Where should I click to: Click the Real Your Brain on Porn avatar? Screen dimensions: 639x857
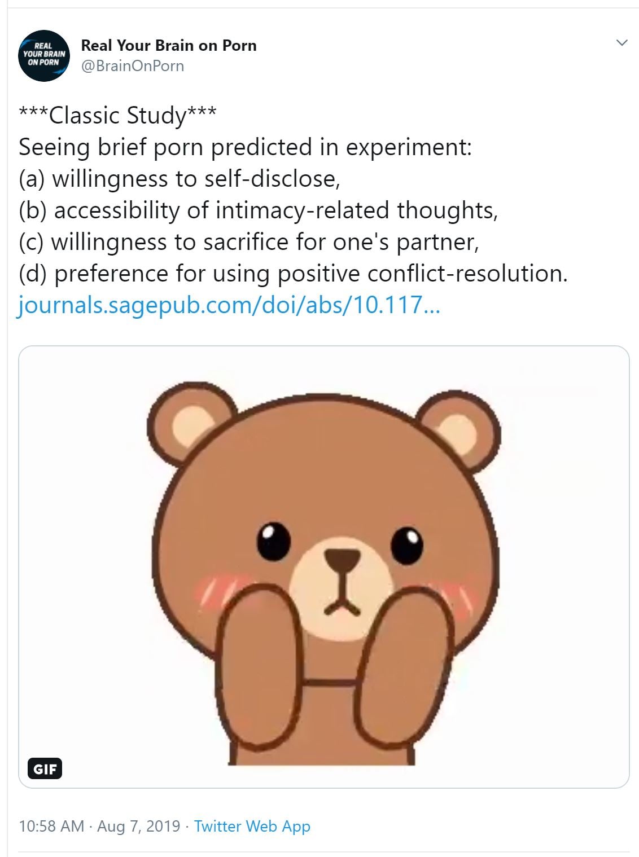pyautogui.click(x=44, y=56)
